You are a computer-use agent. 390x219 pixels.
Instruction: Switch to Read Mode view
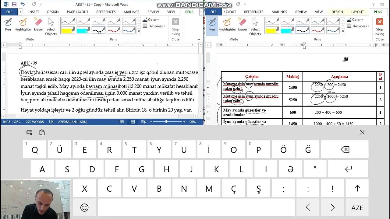coord(122,122)
